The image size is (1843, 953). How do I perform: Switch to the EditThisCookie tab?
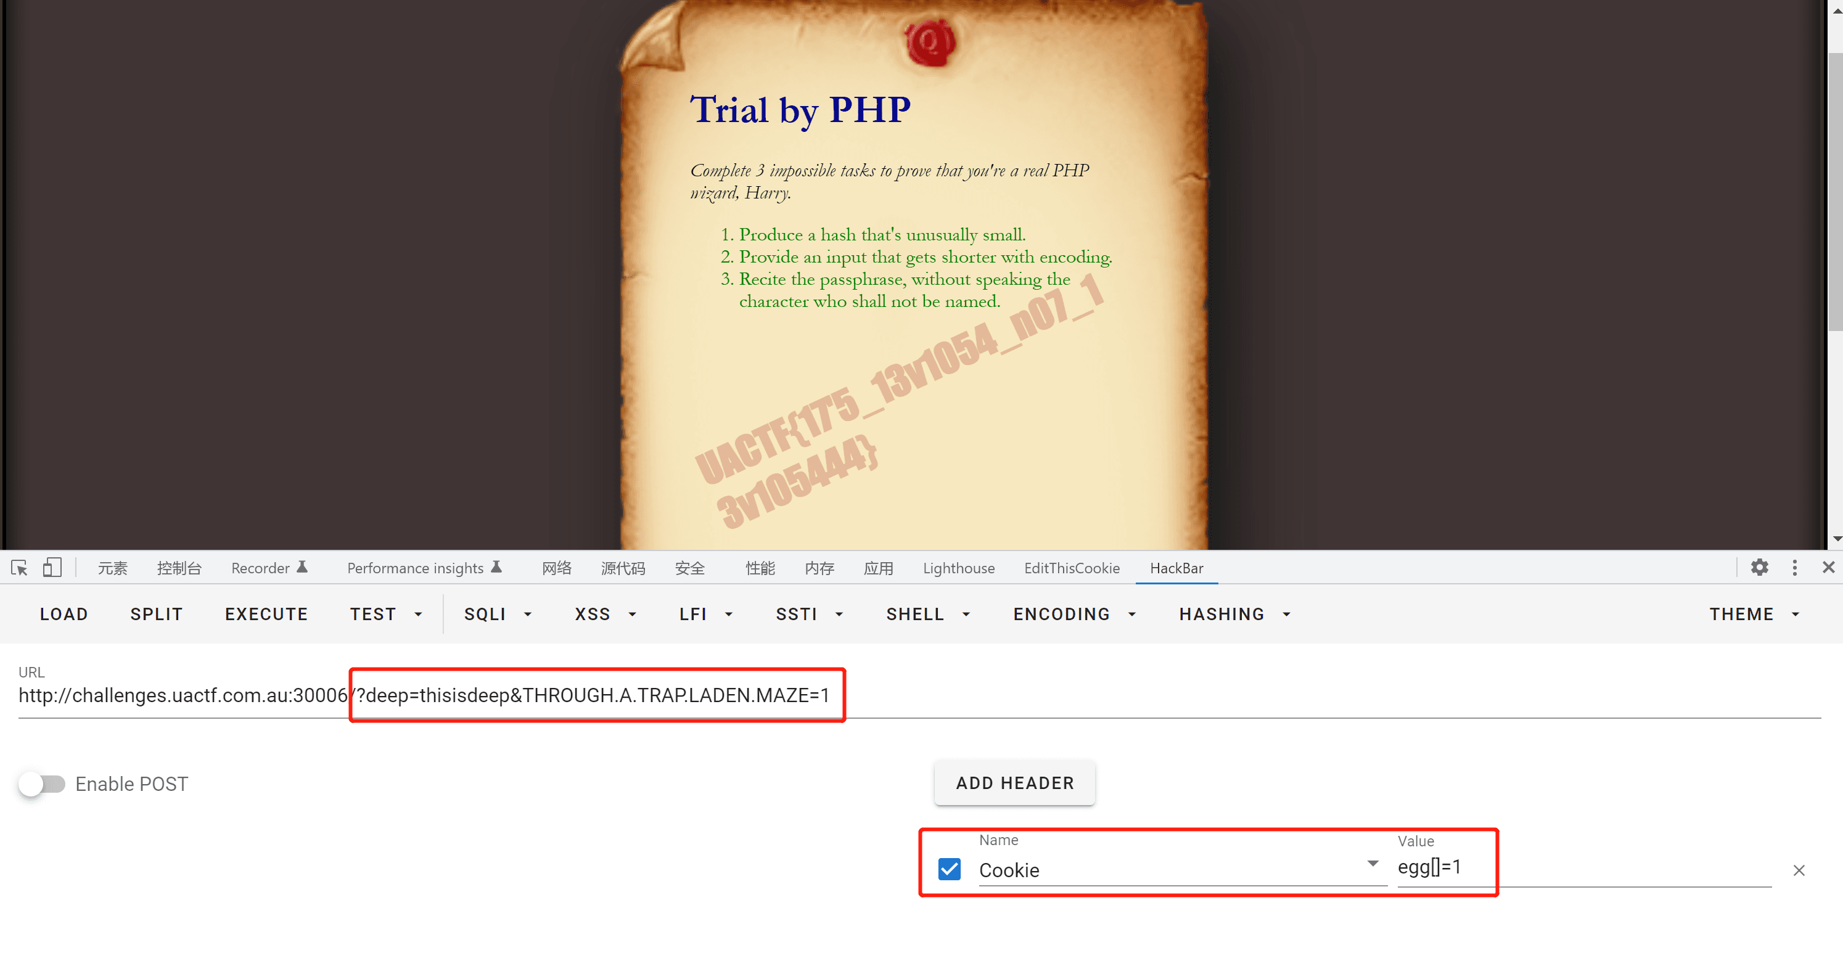1071,568
